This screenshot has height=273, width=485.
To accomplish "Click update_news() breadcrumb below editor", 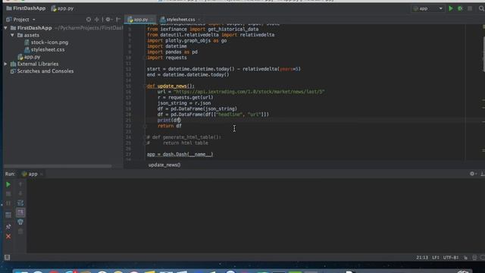I will click(164, 165).
